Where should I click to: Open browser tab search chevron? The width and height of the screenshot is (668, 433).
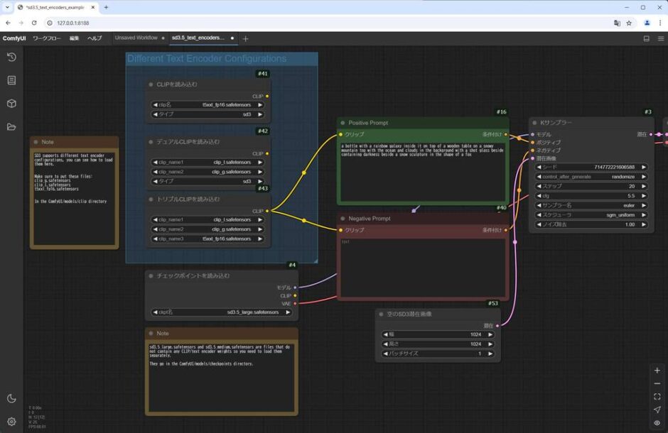(7, 7)
